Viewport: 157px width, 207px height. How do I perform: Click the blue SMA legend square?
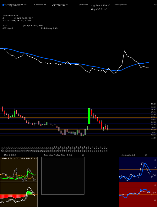(x=3, y=5)
